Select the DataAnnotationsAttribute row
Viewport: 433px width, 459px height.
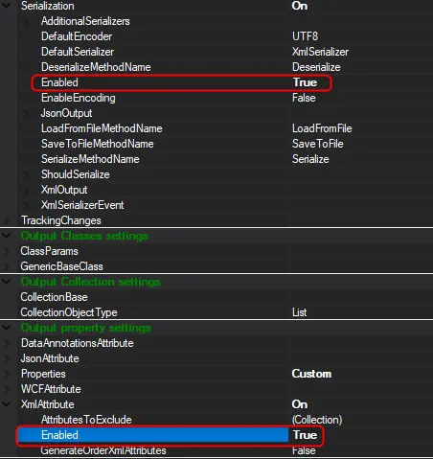pos(216,343)
